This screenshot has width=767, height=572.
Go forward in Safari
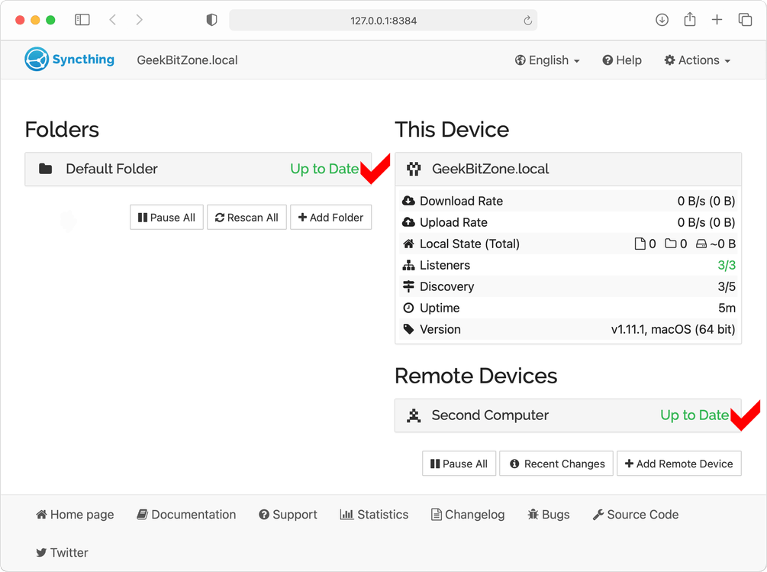tap(140, 20)
